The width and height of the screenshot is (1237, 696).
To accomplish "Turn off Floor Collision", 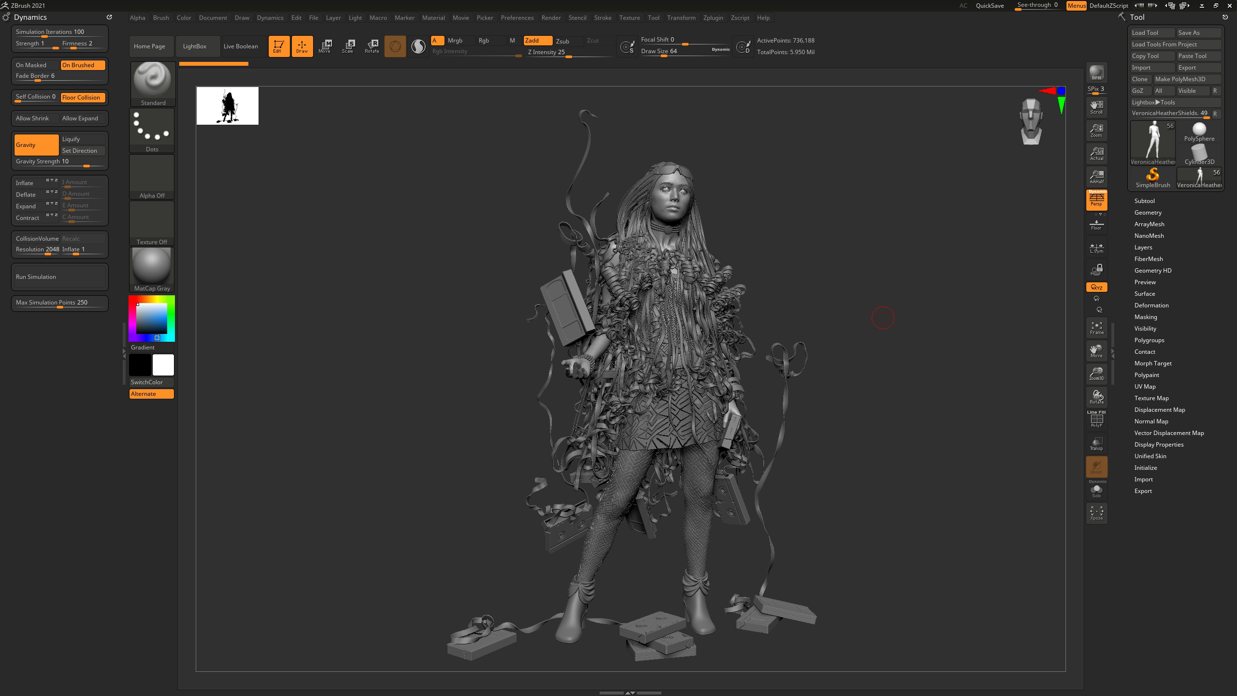I will tap(82, 97).
